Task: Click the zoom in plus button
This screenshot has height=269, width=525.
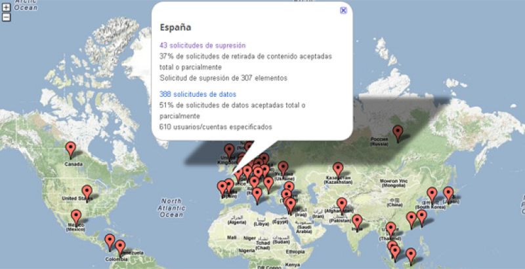Action: (7, 9)
